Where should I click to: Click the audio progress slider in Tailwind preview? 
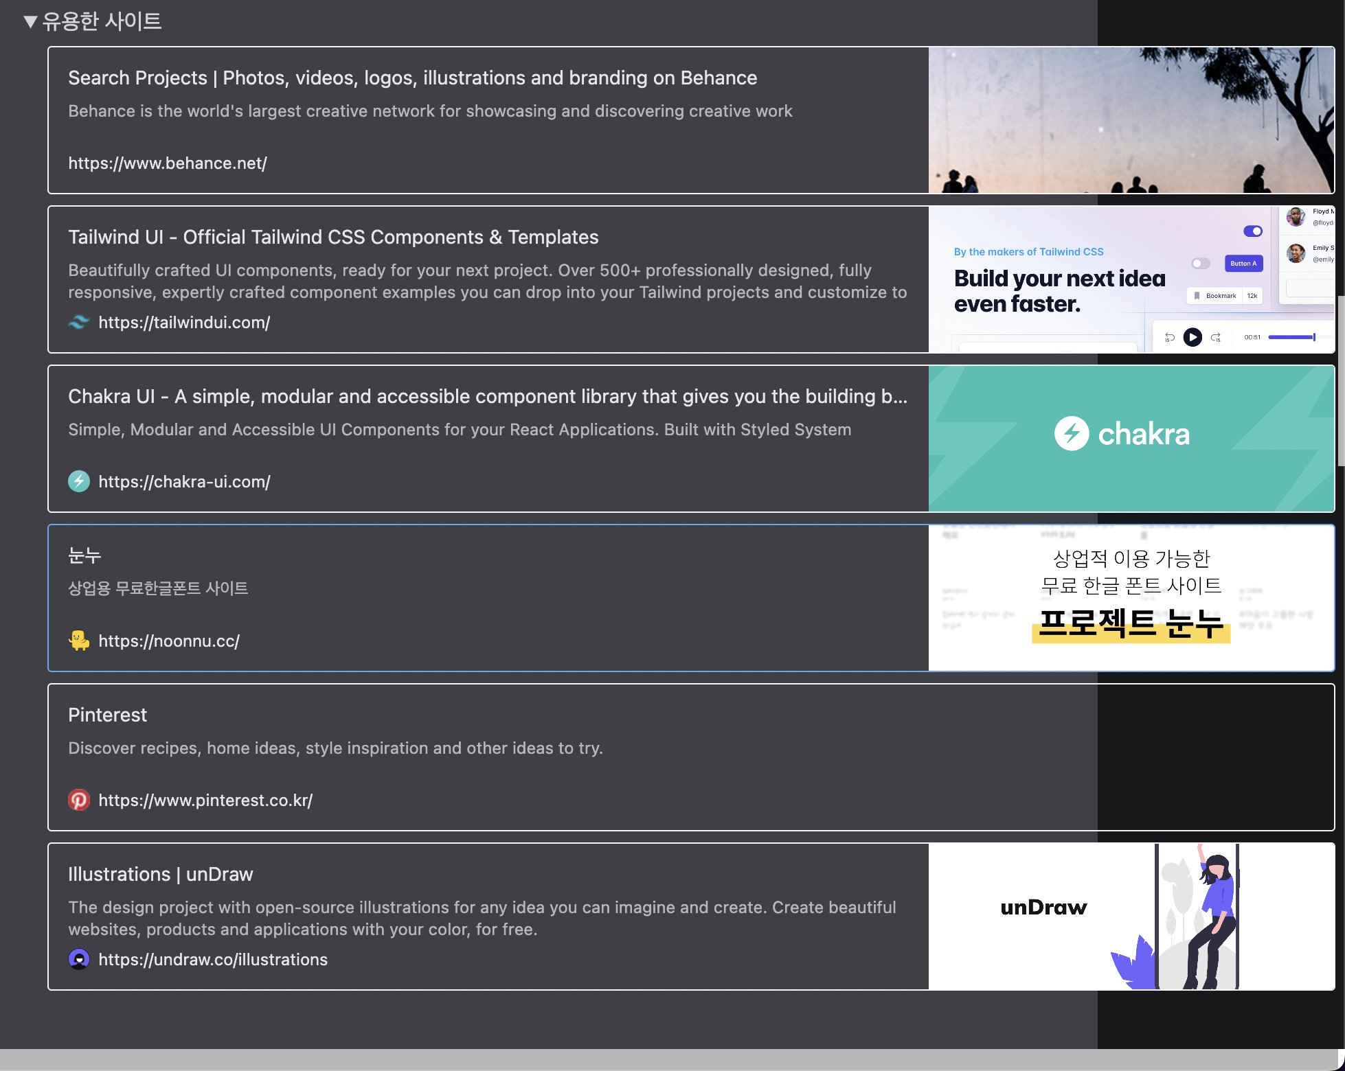1291,337
